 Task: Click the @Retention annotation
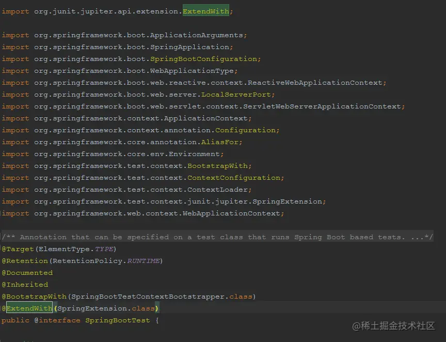(25, 261)
